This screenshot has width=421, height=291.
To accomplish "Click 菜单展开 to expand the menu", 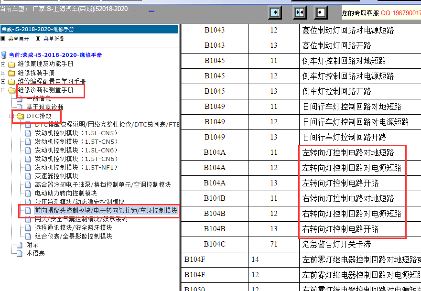I will coord(18,39).
